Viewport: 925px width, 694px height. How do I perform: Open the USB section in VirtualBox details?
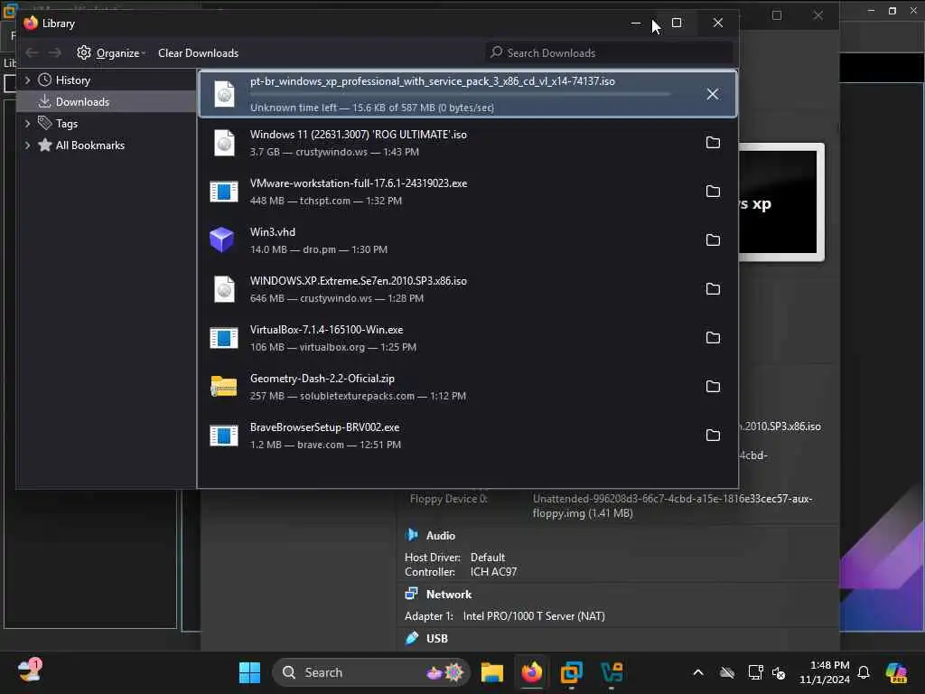pyautogui.click(x=436, y=638)
